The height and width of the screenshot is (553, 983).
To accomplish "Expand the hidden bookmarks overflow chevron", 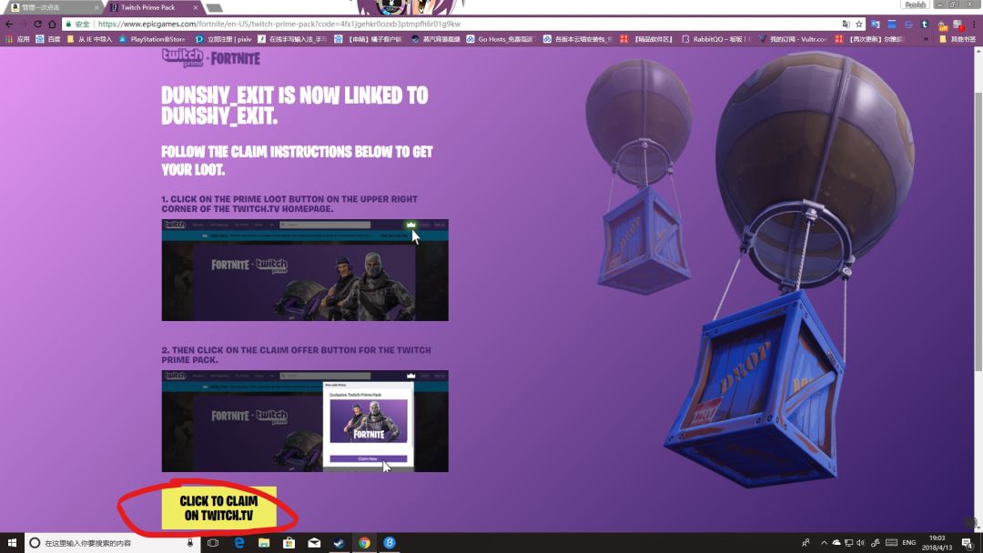I will pos(926,39).
